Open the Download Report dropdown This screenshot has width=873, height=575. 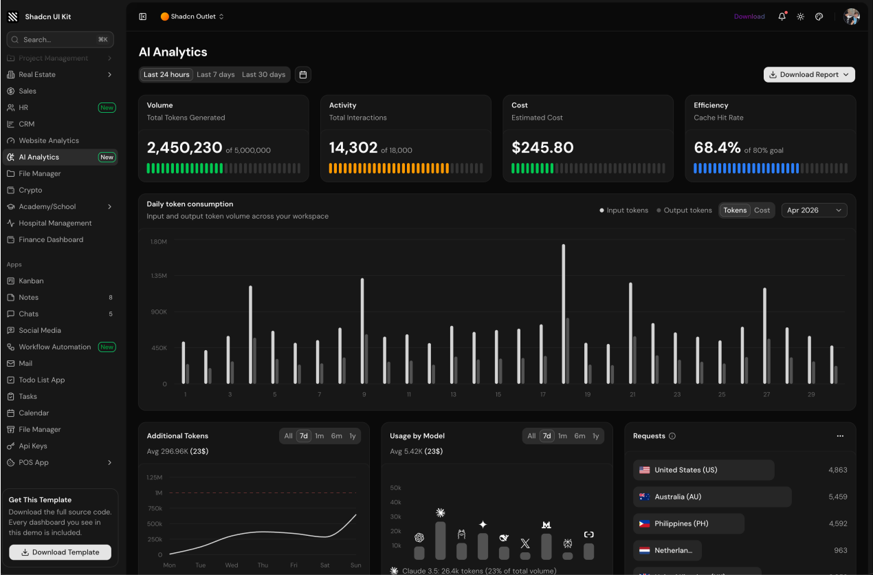tap(809, 74)
